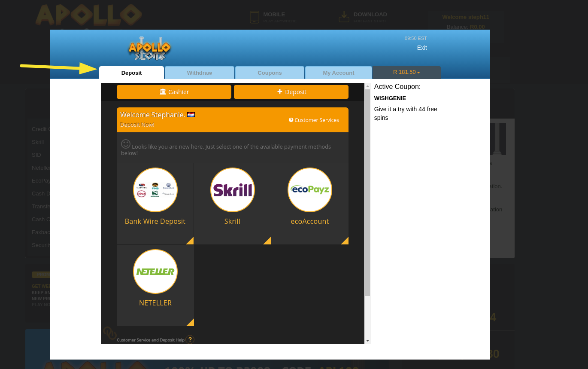Image resolution: width=588 pixels, height=369 pixels.
Task: Click the SID item in the background sidebar
Action: (36, 155)
